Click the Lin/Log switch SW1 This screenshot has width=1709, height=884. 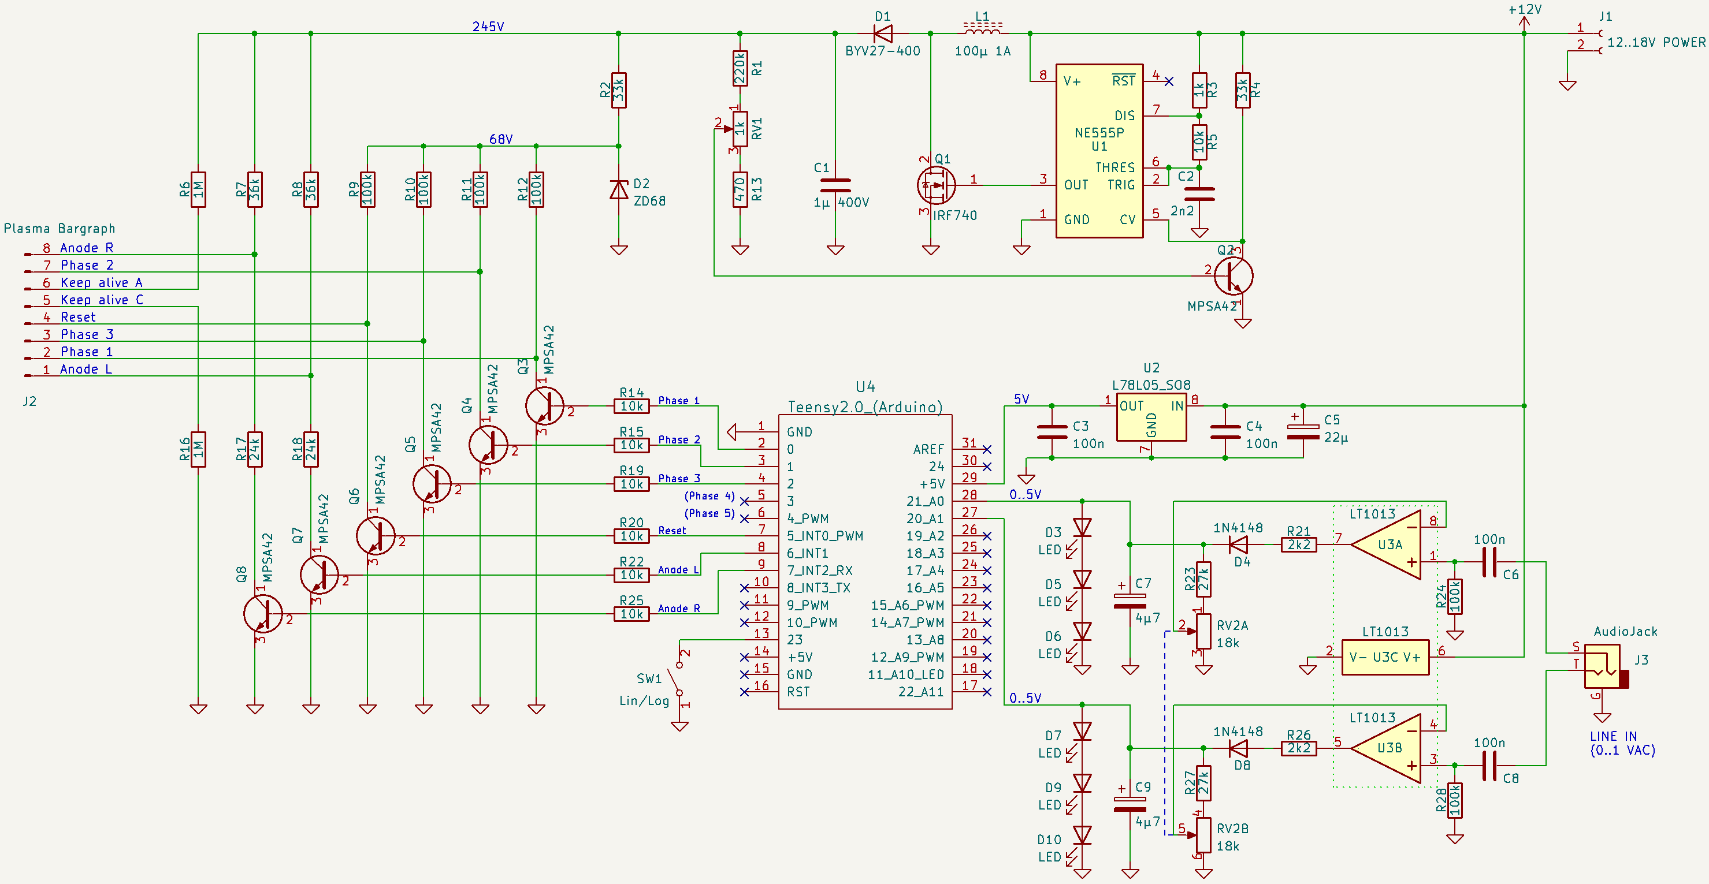tap(677, 678)
